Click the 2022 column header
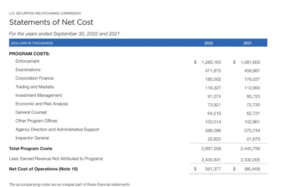The image size is (284, 187). (x=209, y=43)
